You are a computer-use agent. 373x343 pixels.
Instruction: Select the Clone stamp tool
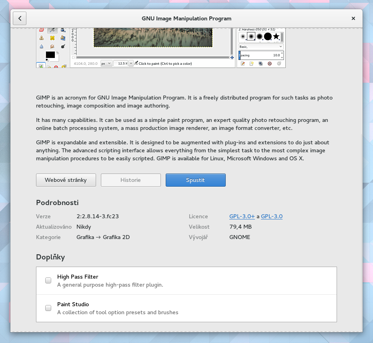tap(41, 38)
